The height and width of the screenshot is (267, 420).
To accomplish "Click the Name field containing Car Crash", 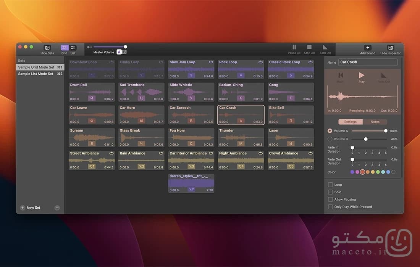I will (x=368, y=62).
